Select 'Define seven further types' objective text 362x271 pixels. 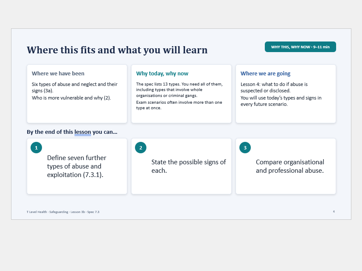click(76, 166)
